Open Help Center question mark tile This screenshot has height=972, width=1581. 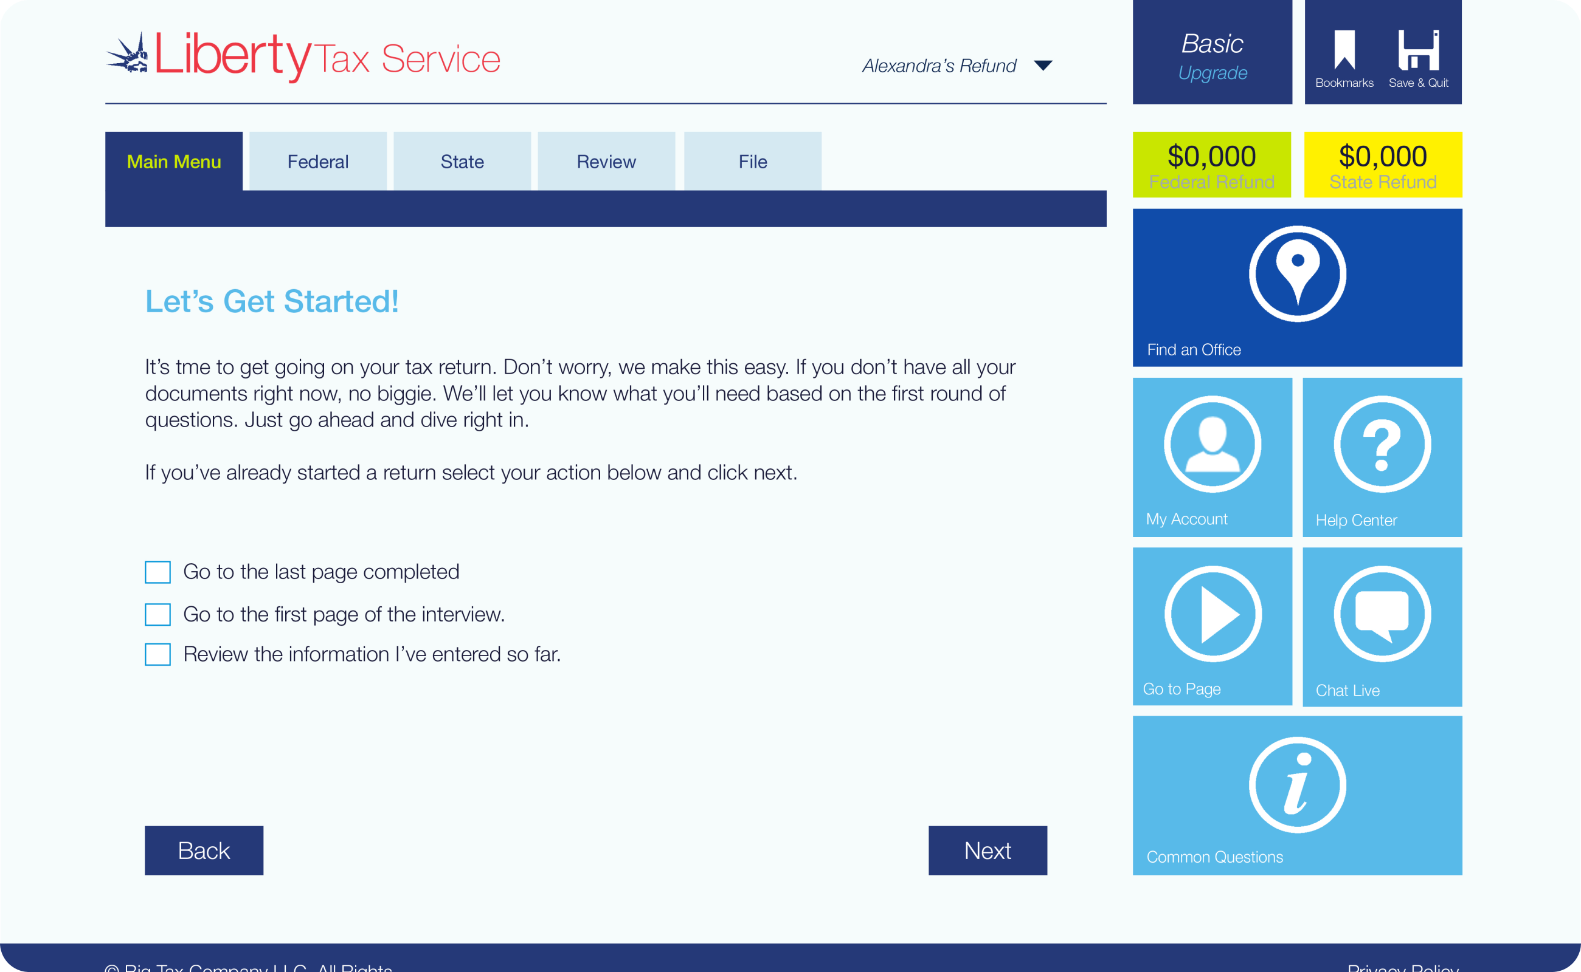(1382, 457)
